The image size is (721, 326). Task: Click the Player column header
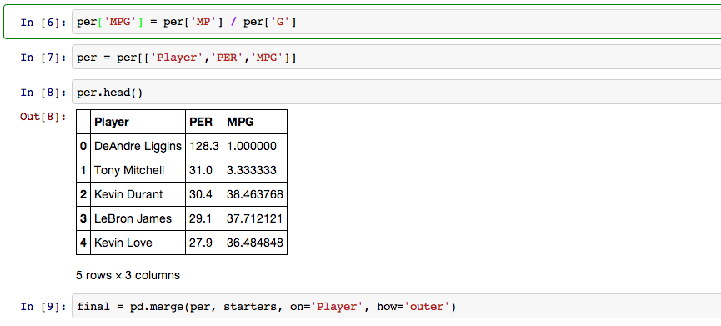click(138, 122)
